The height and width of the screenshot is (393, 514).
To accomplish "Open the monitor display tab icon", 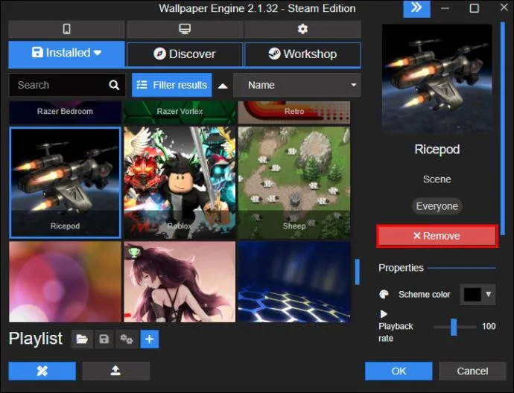I will (185, 29).
